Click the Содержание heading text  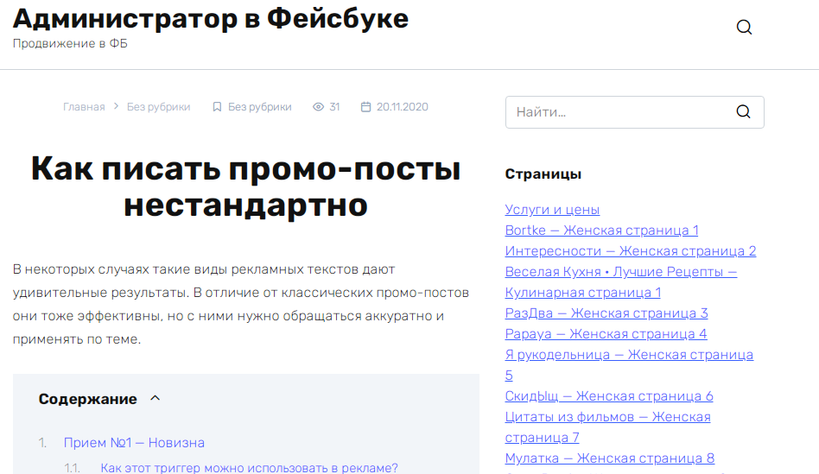pos(88,399)
